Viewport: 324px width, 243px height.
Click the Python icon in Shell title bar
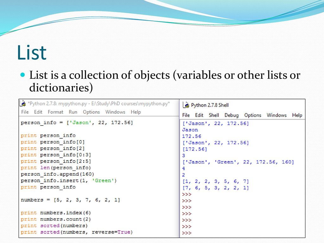(x=186, y=105)
